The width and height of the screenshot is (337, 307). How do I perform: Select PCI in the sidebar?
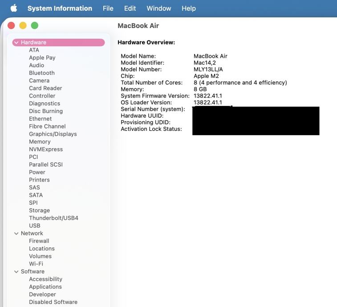point(33,157)
